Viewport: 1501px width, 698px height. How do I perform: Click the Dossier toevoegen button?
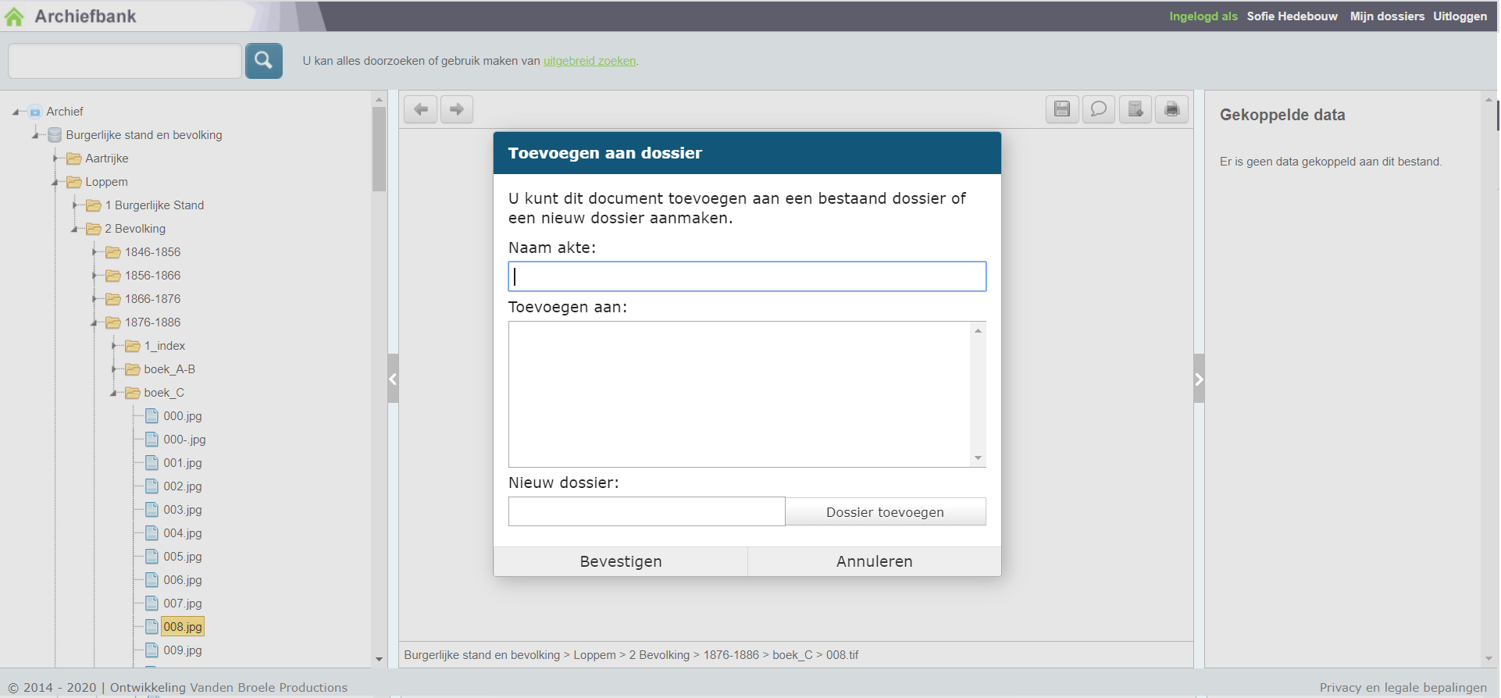coord(886,512)
